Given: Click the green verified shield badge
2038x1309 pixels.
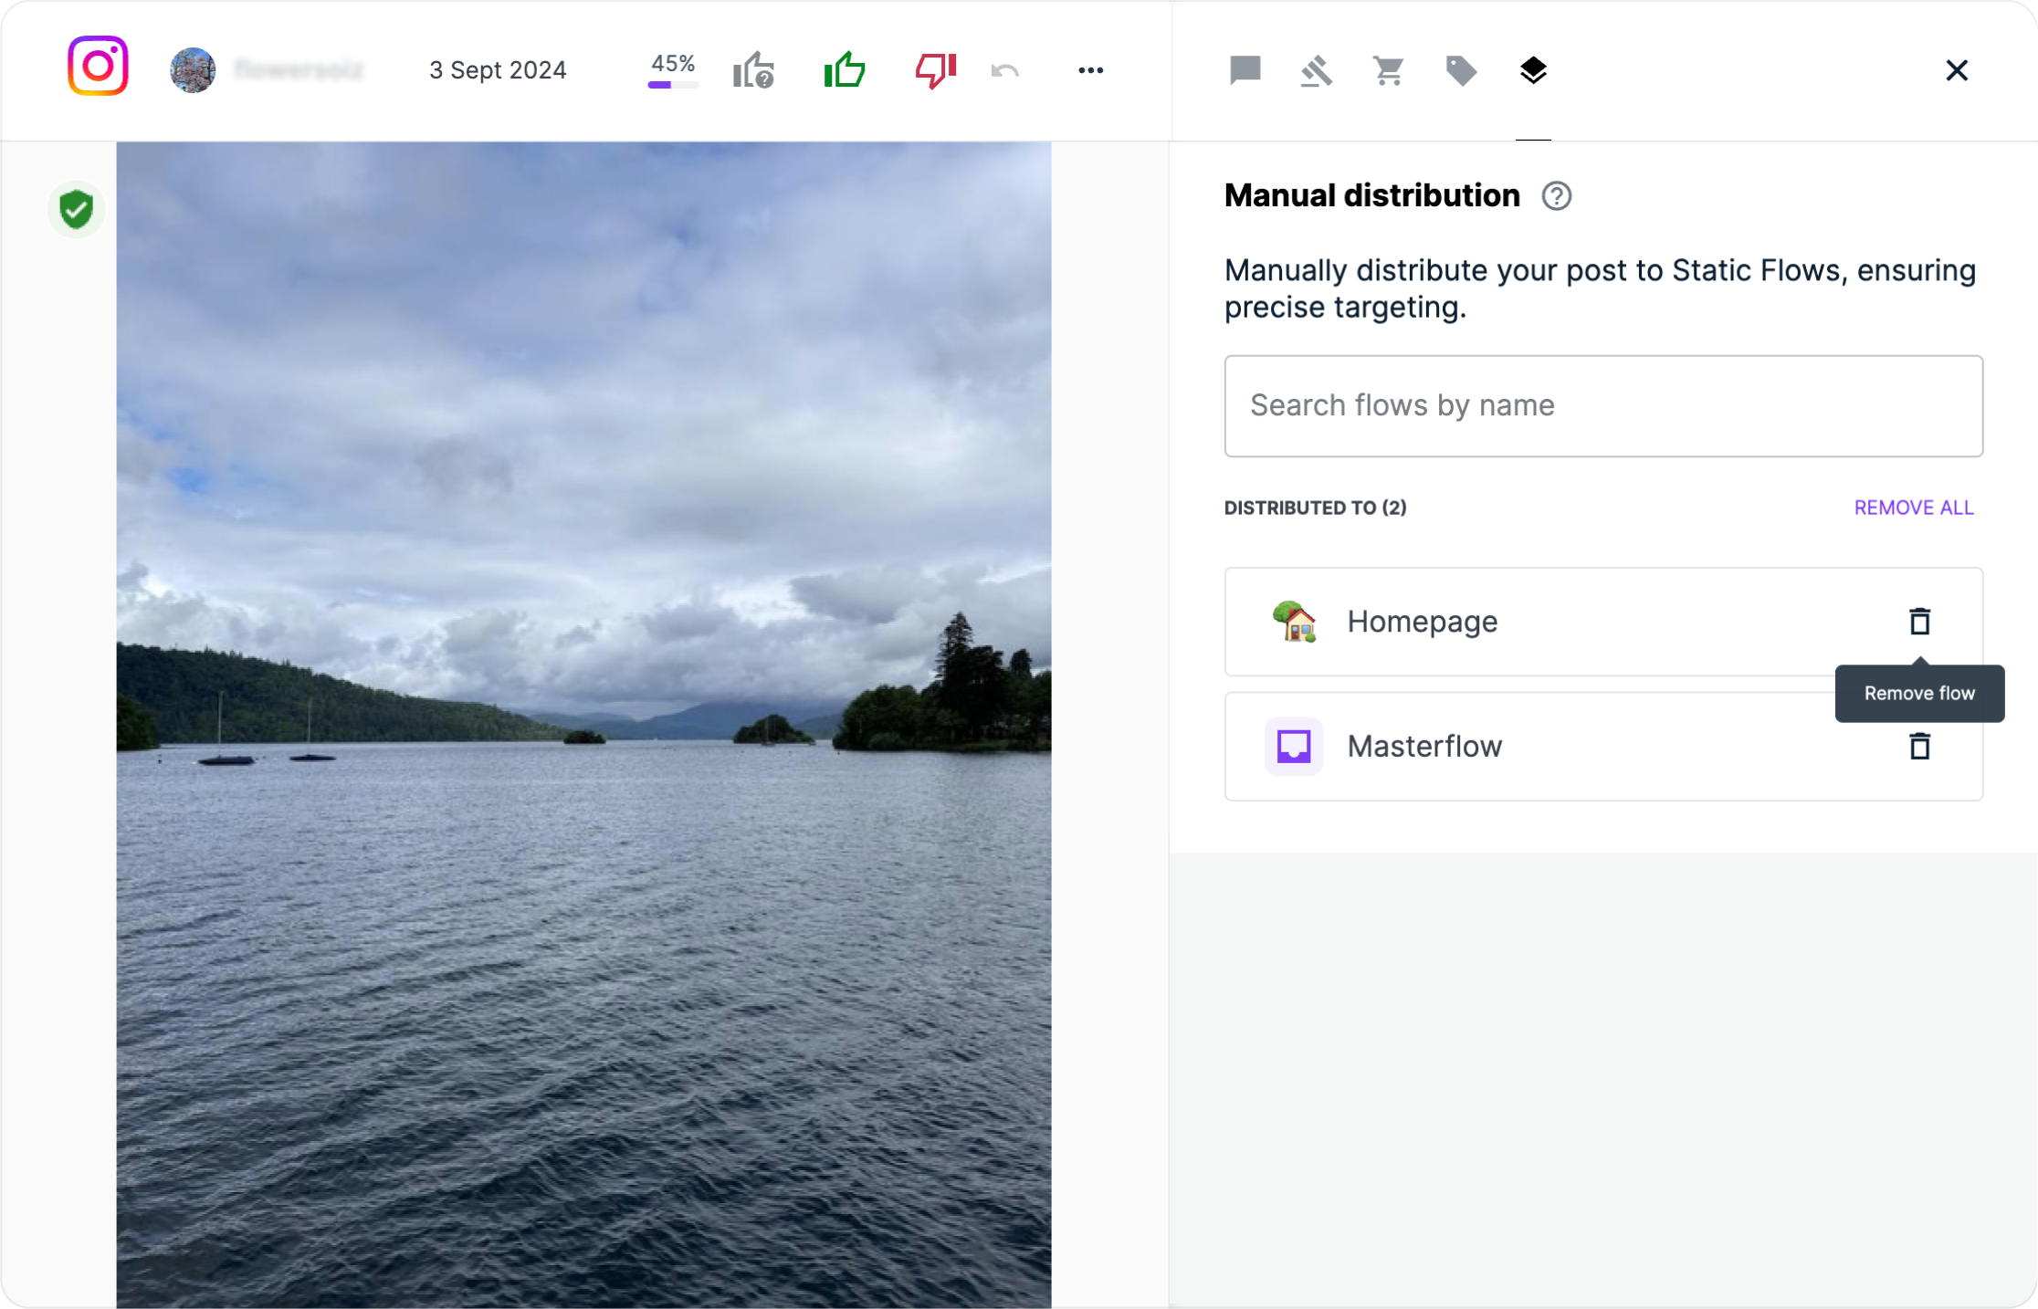Looking at the screenshot, I should point(77,210).
